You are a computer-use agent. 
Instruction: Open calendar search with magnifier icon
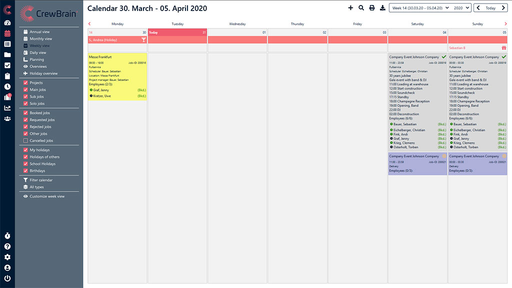(361, 8)
